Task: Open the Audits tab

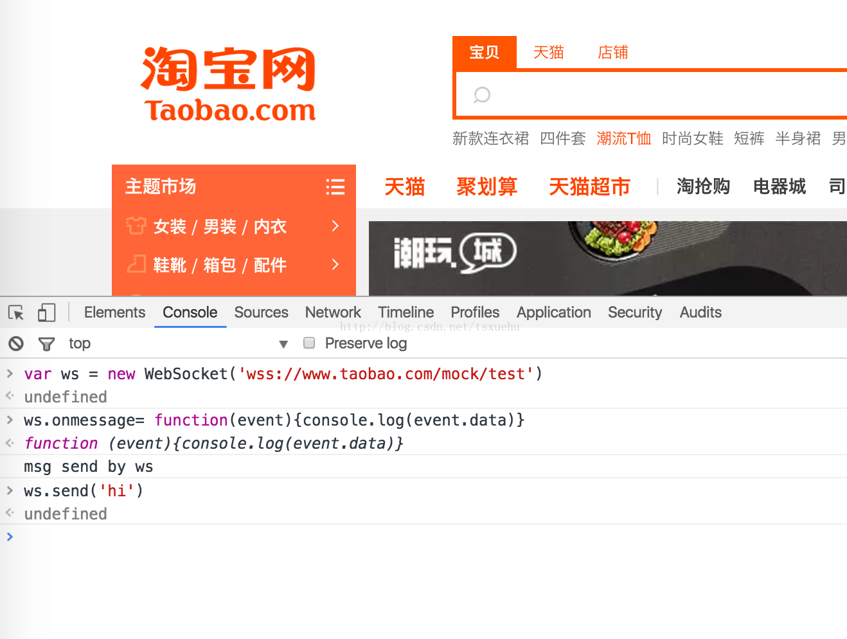Action: tap(700, 312)
